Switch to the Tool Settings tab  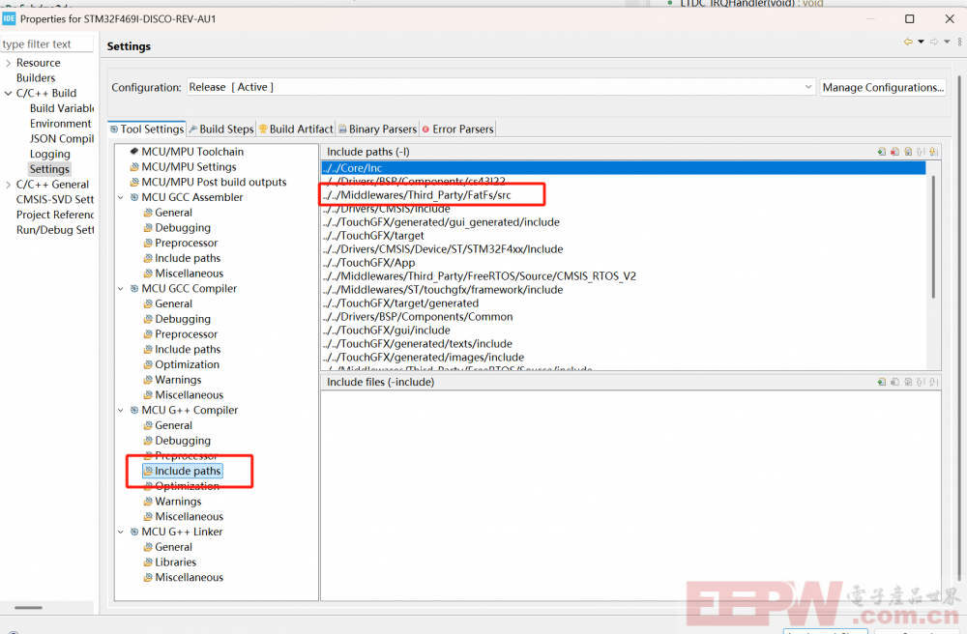147,130
